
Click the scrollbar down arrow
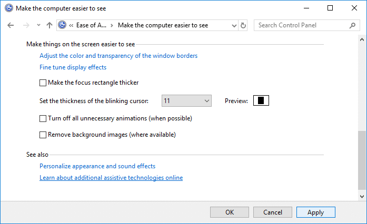coord(362,196)
